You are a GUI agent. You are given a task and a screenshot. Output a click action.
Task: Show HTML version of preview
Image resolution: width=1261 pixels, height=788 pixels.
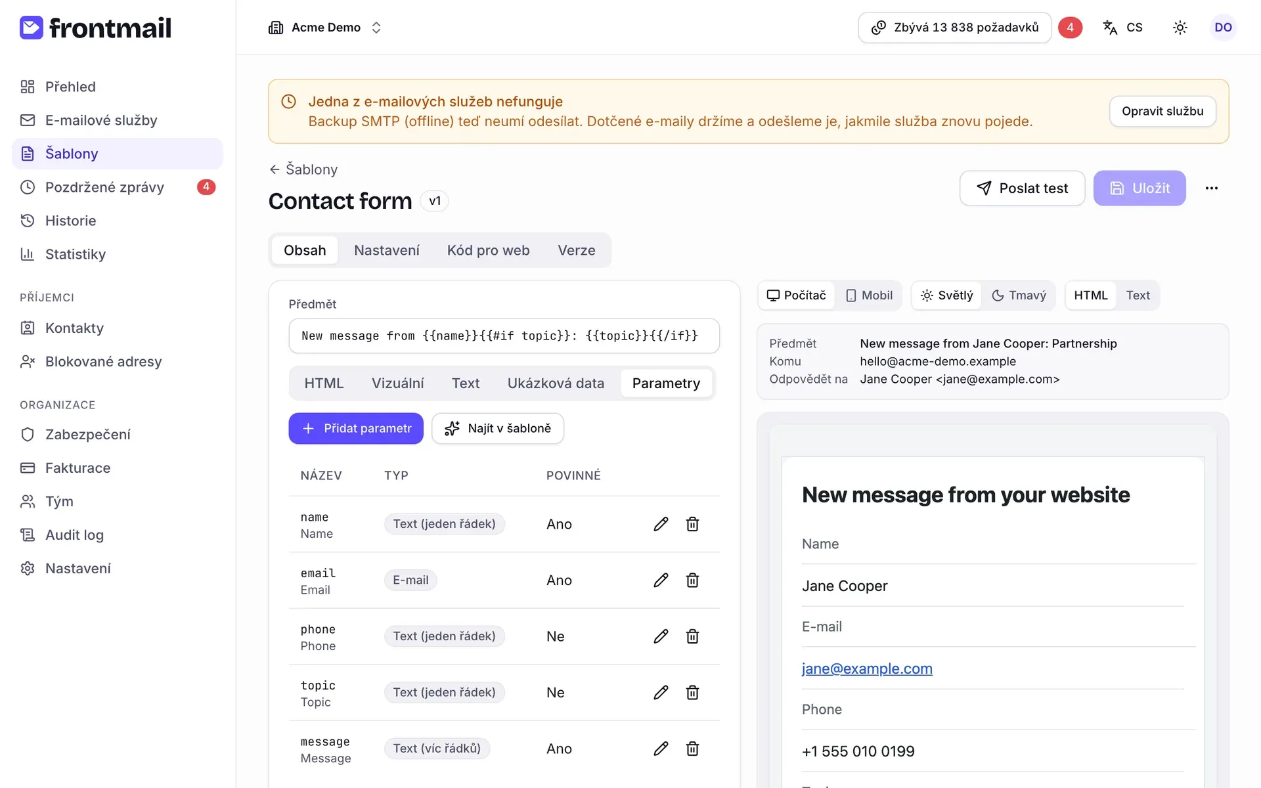(x=1091, y=295)
